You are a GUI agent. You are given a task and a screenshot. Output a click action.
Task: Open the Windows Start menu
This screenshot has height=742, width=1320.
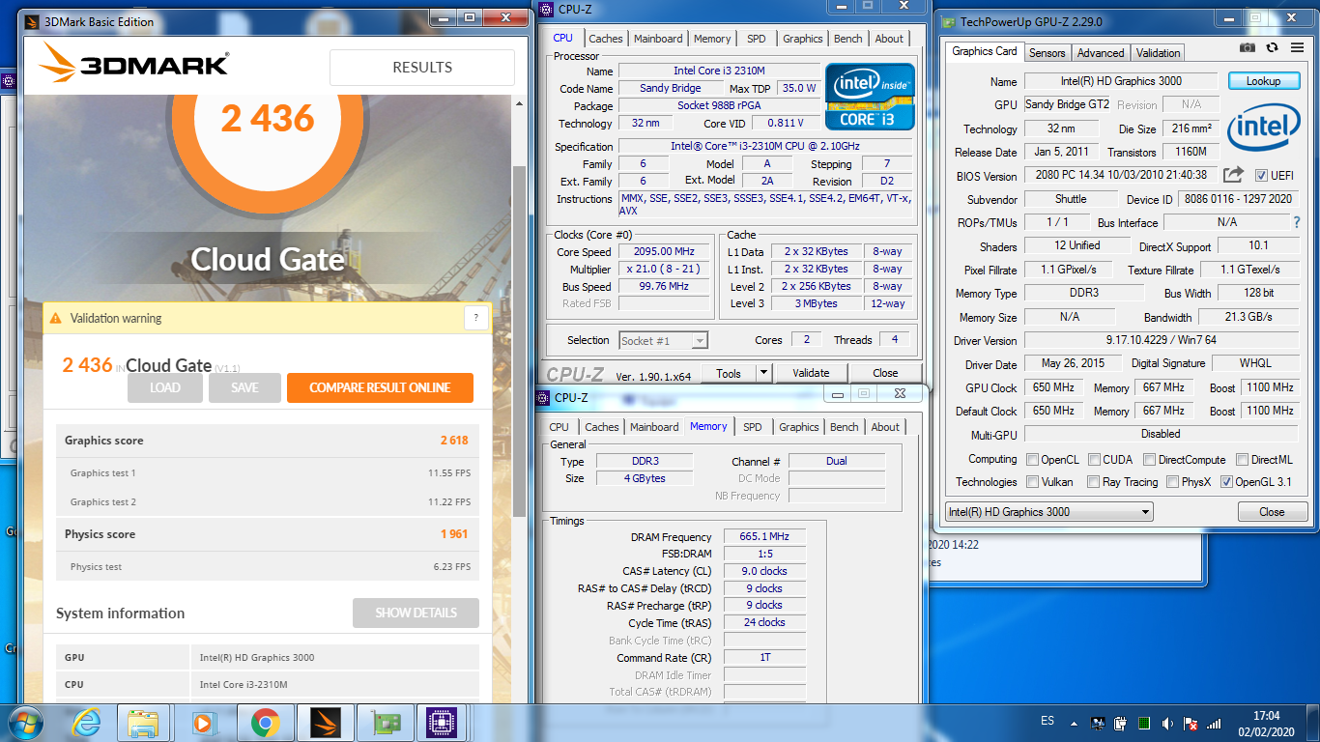point(26,722)
